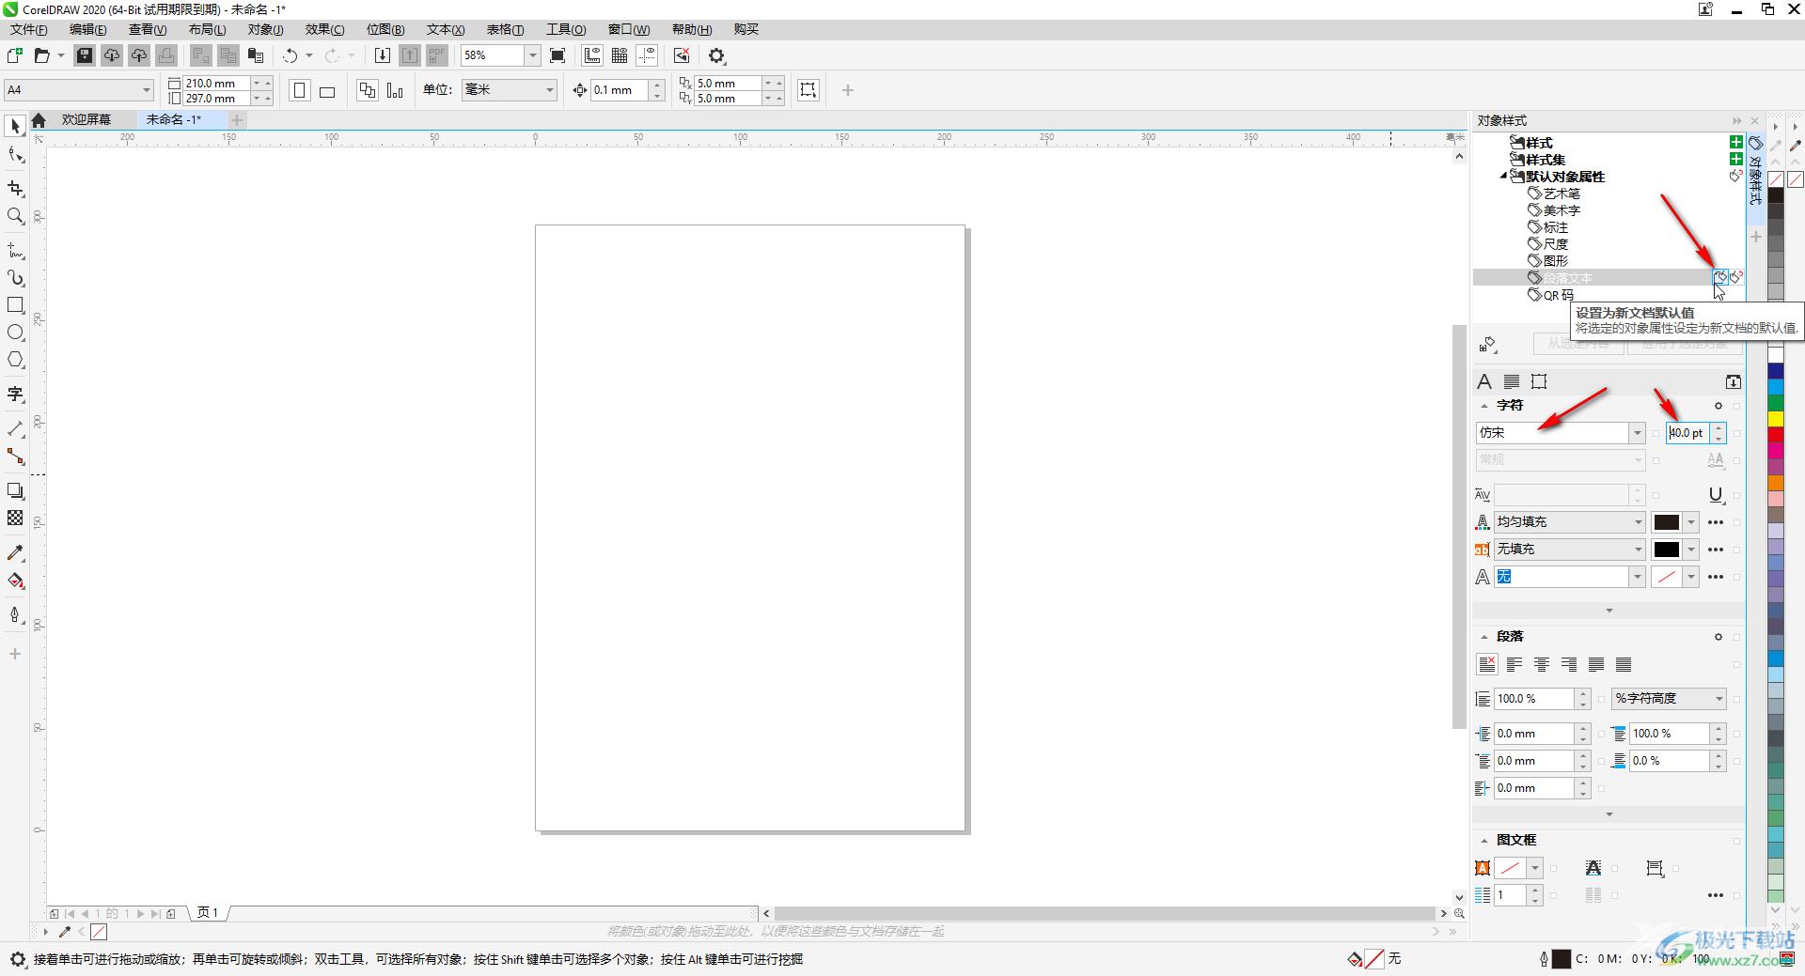Select the Text tool
The image size is (1805, 976).
pyautogui.click(x=15, y=394)
